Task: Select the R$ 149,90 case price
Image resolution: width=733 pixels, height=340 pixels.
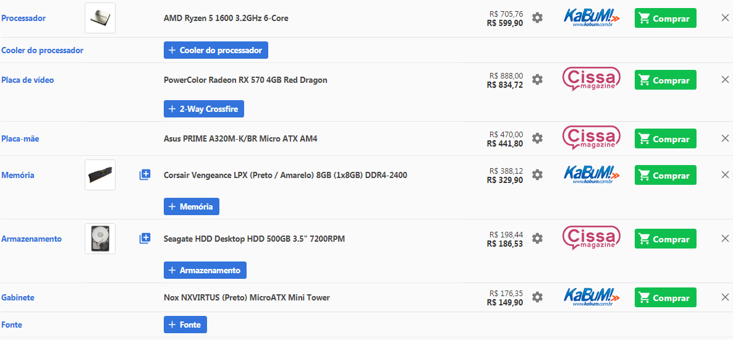Action: pyautogui.click(x=505, y=302)
